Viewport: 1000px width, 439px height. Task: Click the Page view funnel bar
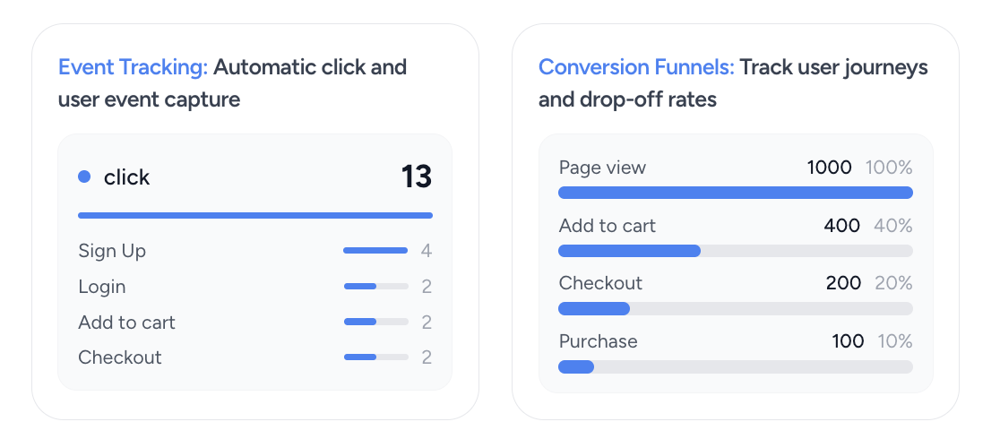click(735, 193)
